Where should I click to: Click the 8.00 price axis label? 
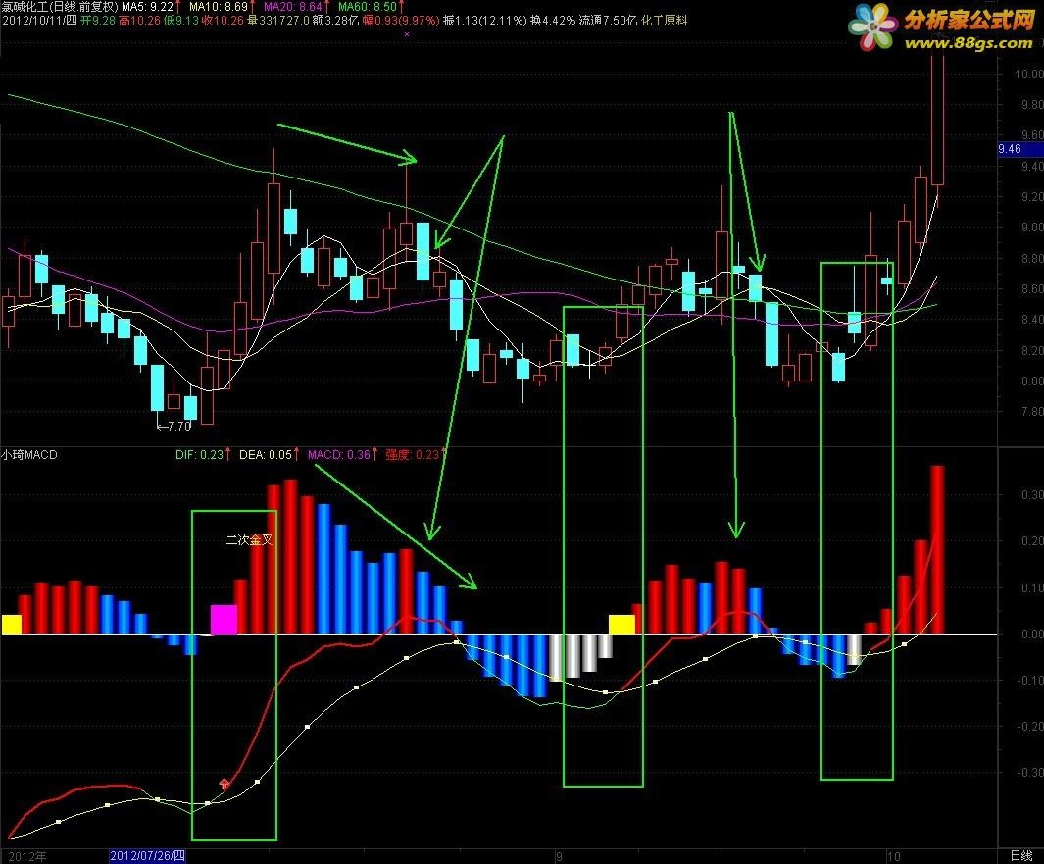(1030, 381)
